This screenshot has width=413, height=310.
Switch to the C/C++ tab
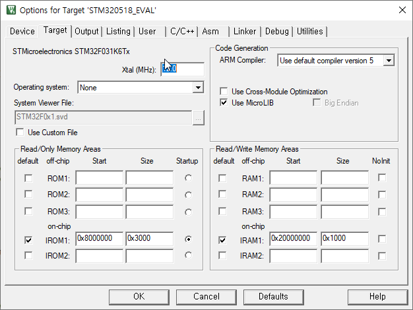tap(182, 32)
